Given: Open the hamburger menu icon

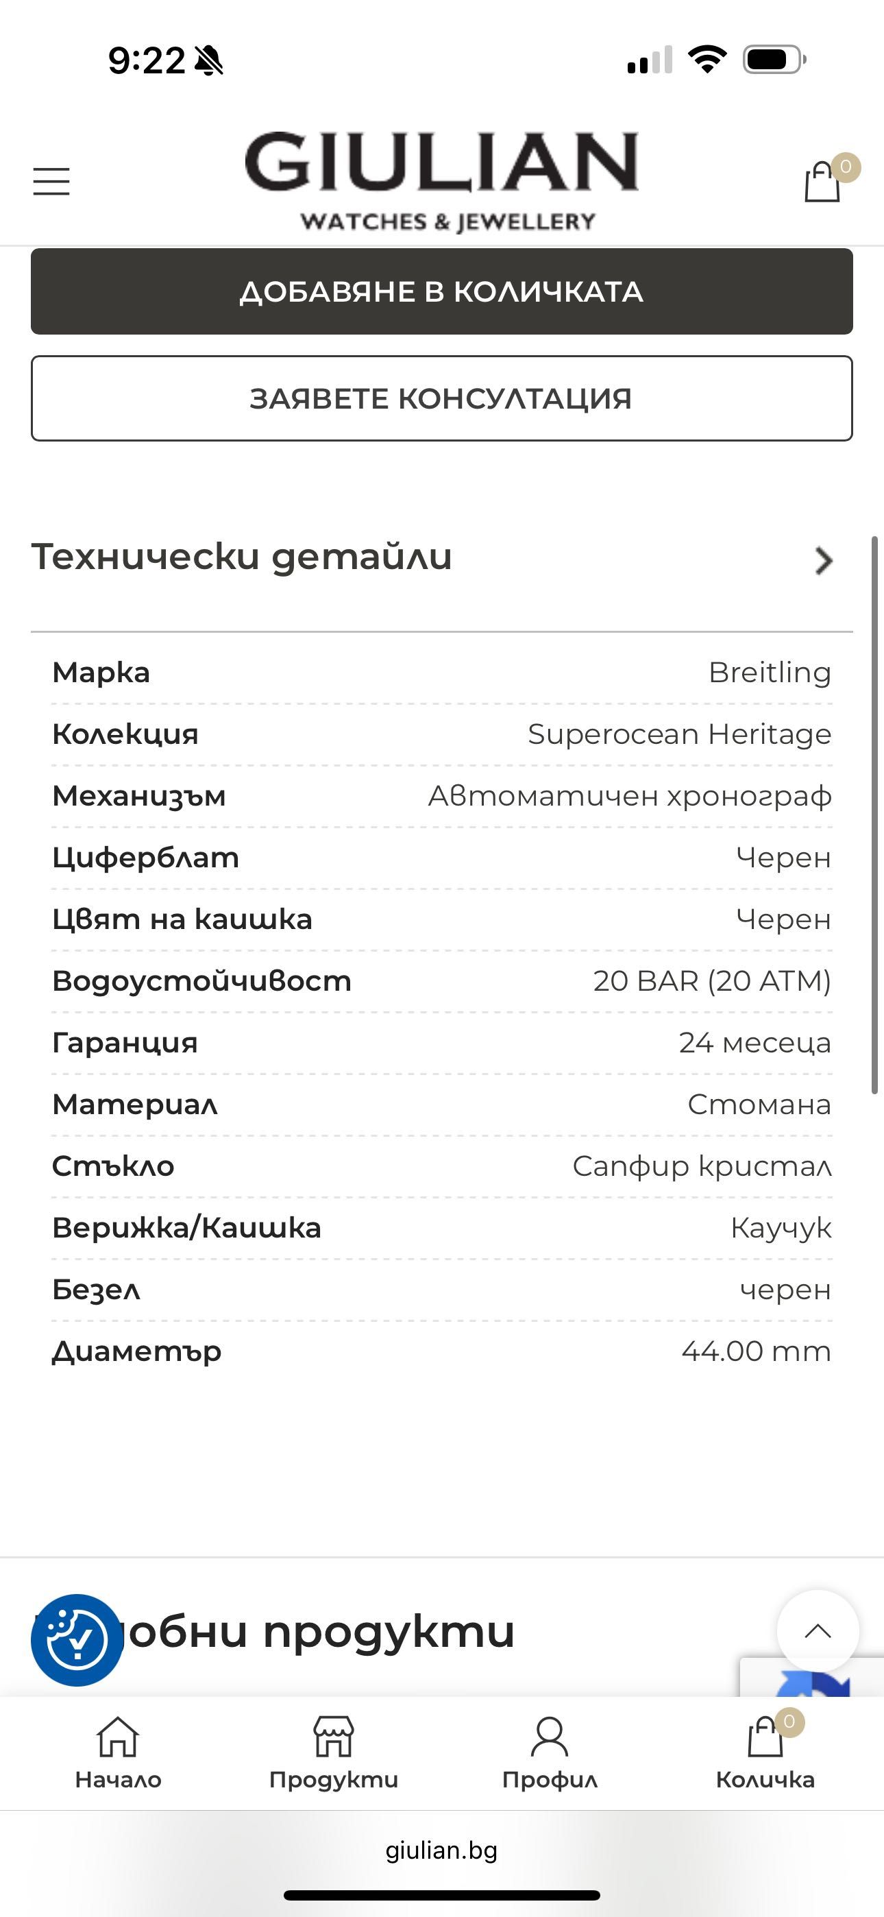Looking at the screenshot, I should click(x=51, y=182).
